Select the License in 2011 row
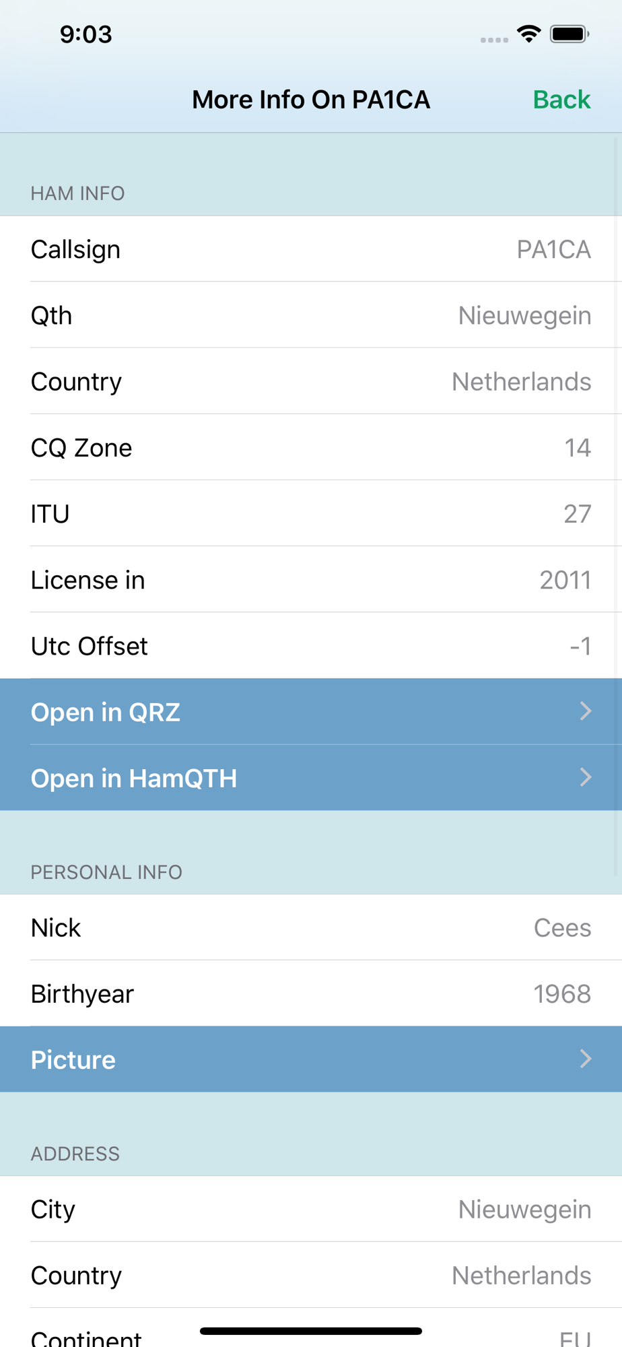This screenshot has height=1347, width=622. 311,579
